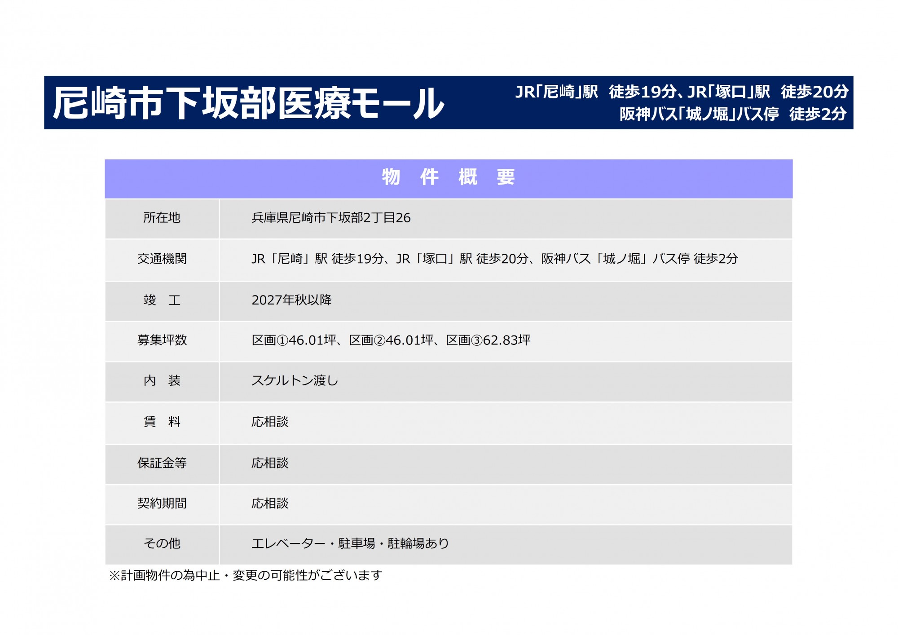Click the 物件概要 table header
This screenshot has width=898, height=635.
pos(448,177)
